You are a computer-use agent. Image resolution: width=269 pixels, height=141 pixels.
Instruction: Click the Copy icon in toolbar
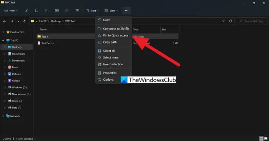(x=37, y=11)
